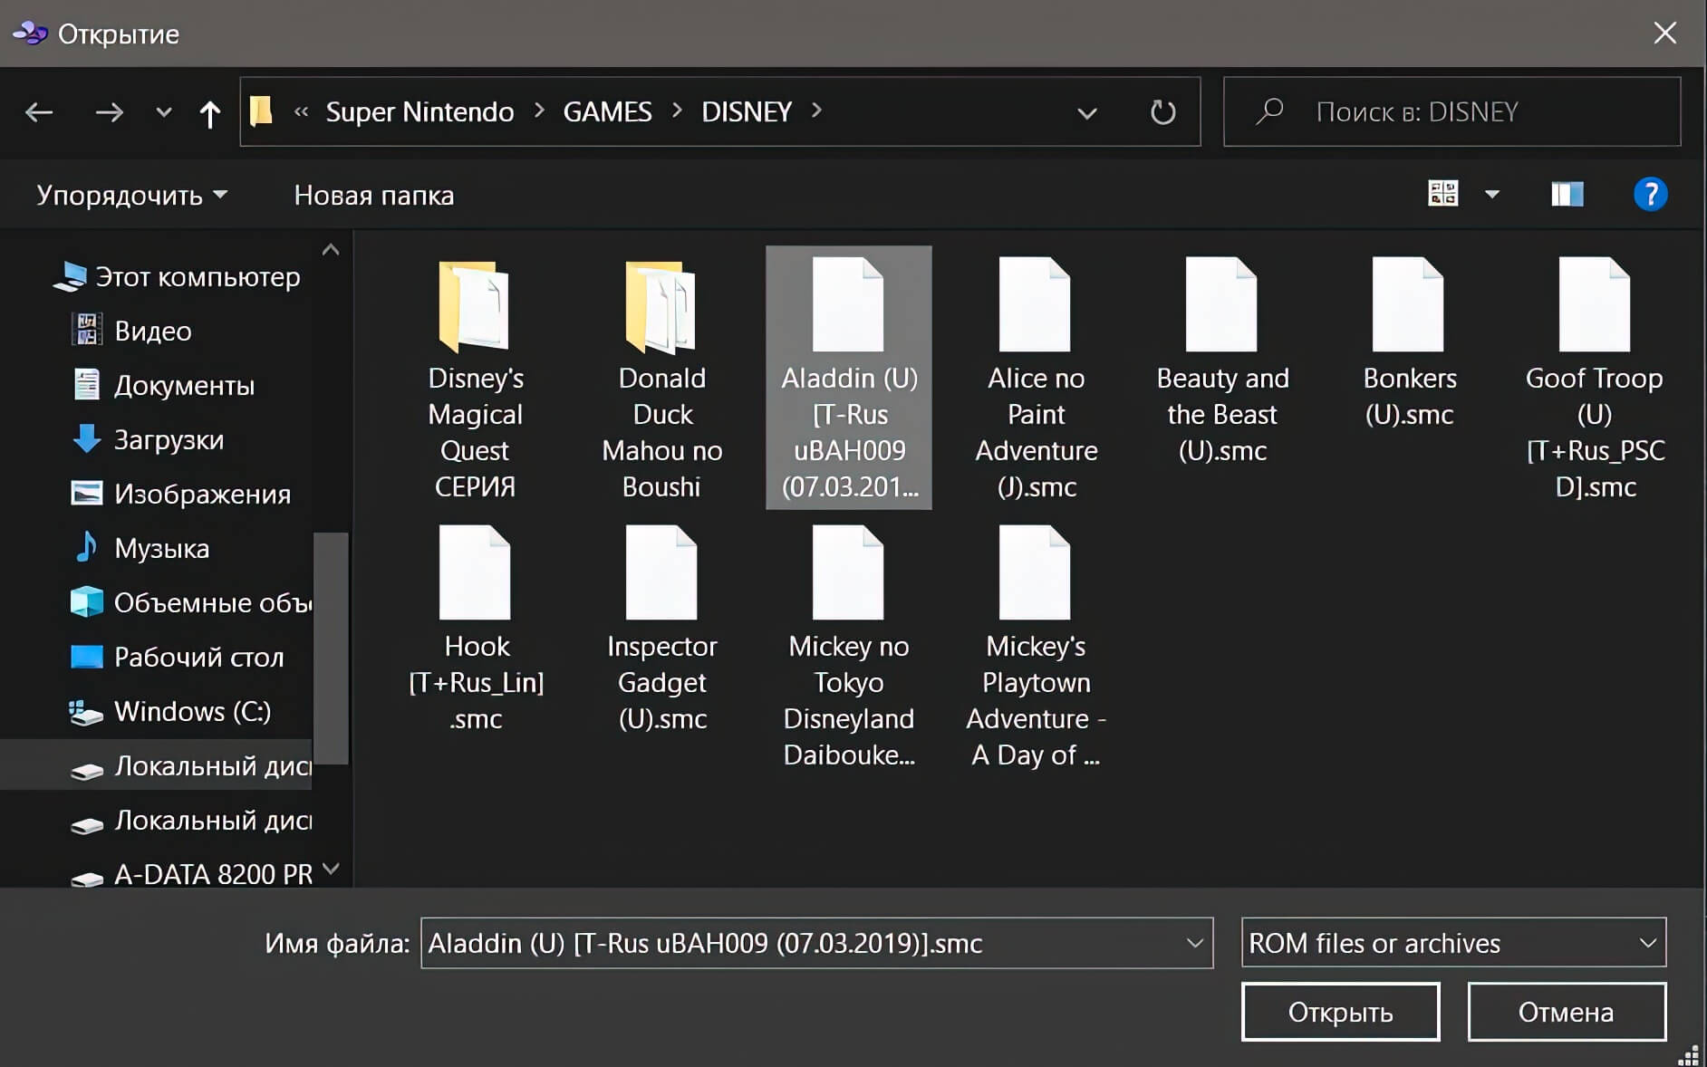Open recent locations chevron dropdown
The image size is (1707, 1067).
click(163, 112)
